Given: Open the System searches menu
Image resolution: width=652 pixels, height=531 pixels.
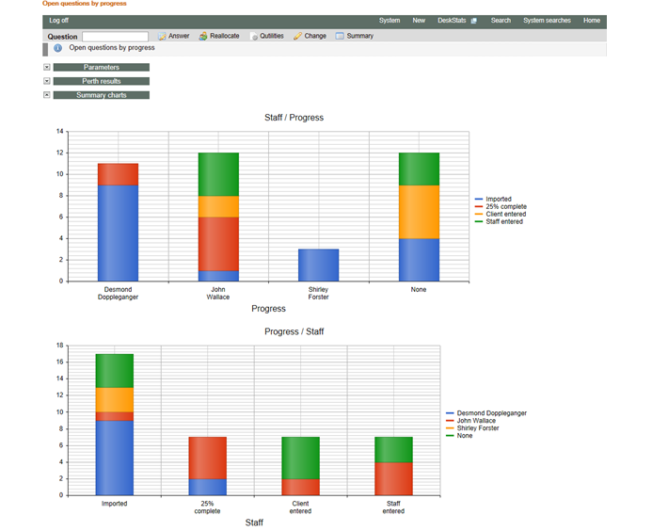Looking at the screenshot, I should coord(547,21).
